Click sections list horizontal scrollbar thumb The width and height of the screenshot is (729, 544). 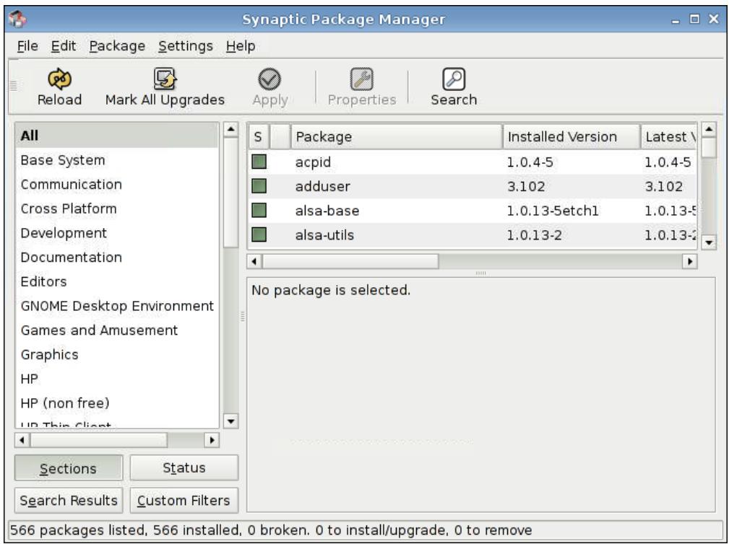(98, 439)
